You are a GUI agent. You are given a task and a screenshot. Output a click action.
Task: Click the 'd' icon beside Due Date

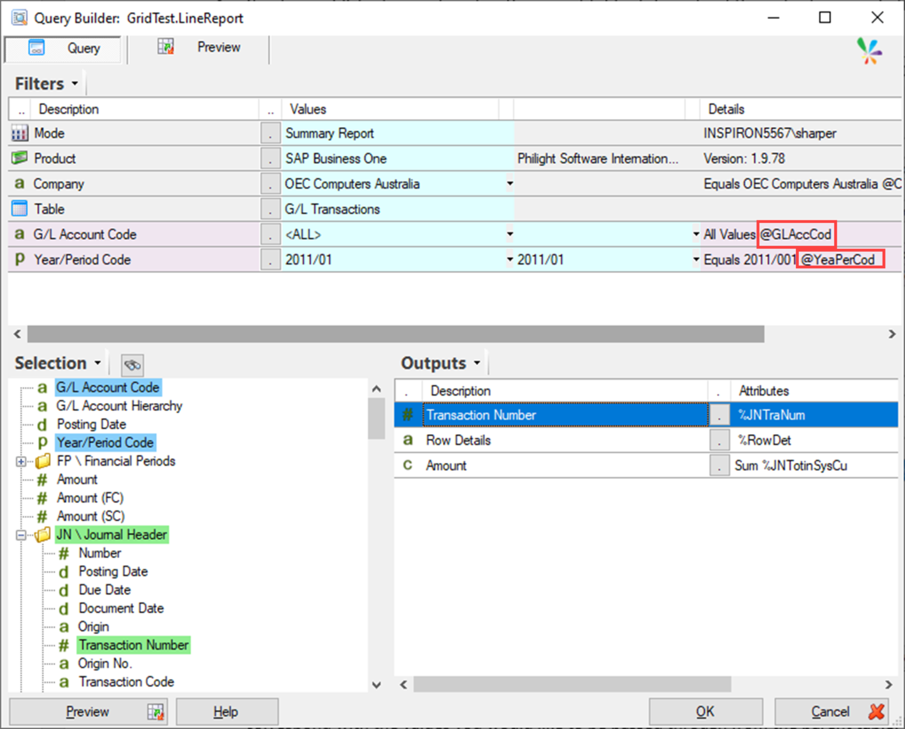[64, 591]
